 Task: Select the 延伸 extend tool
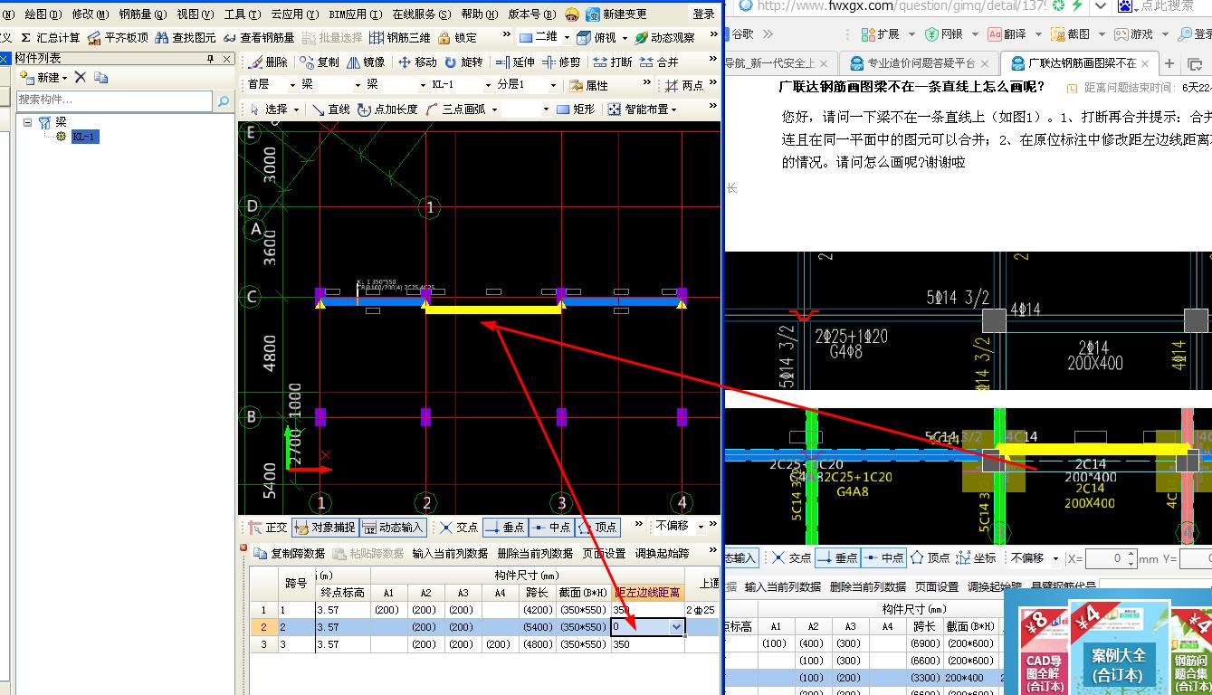(x=515, y=62)
